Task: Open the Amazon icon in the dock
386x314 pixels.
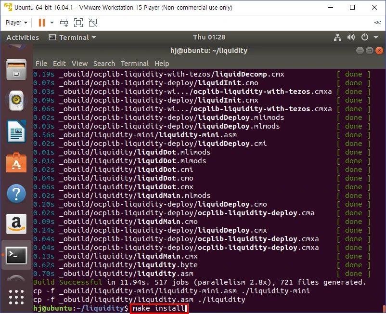Action: tap(16, 224)
